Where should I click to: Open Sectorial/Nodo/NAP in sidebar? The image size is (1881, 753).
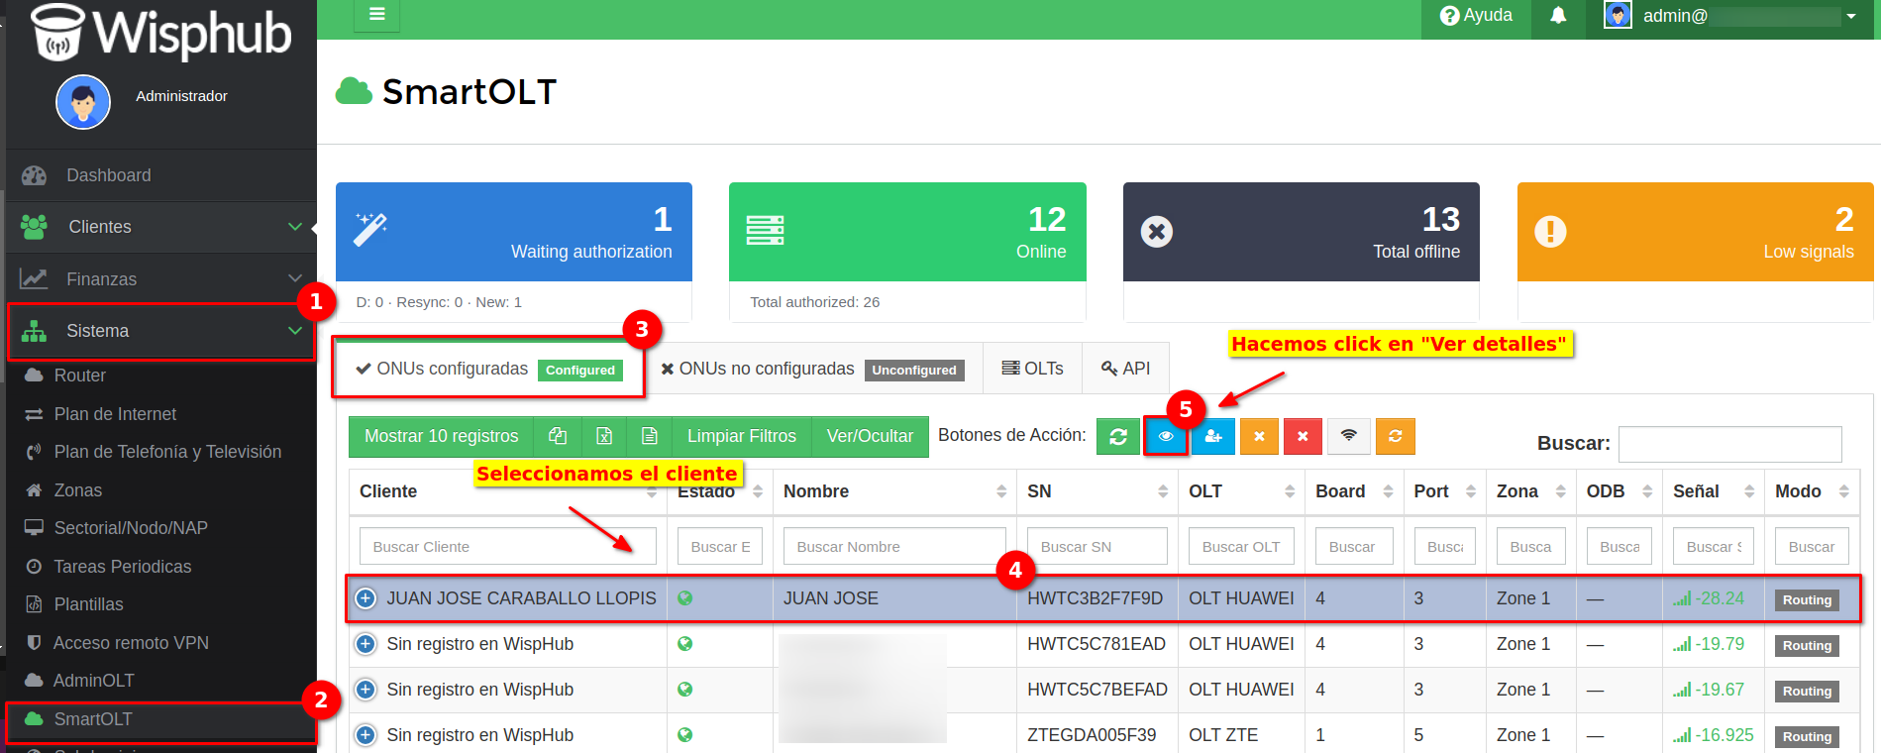(131, 528)
